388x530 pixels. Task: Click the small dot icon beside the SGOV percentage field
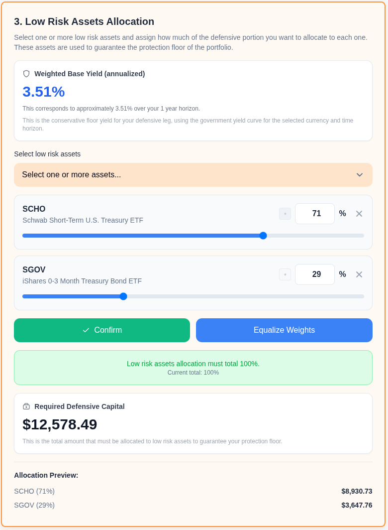coord(285,274)
